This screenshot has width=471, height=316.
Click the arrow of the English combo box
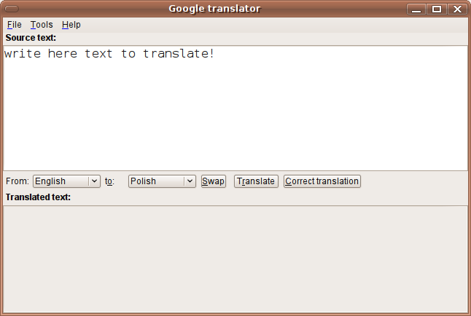click(x=94, y=181)
